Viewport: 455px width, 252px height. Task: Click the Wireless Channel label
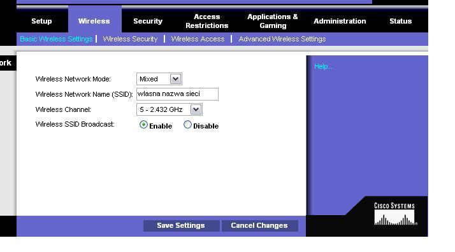click(63, 109)
